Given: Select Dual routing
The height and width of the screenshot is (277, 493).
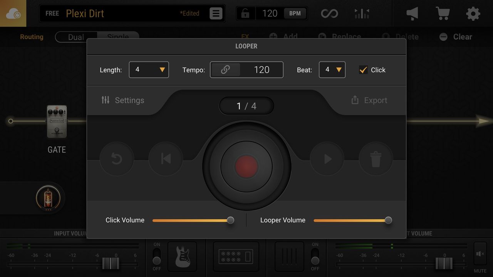Looking at the screenshot, I should pos(76,37).
